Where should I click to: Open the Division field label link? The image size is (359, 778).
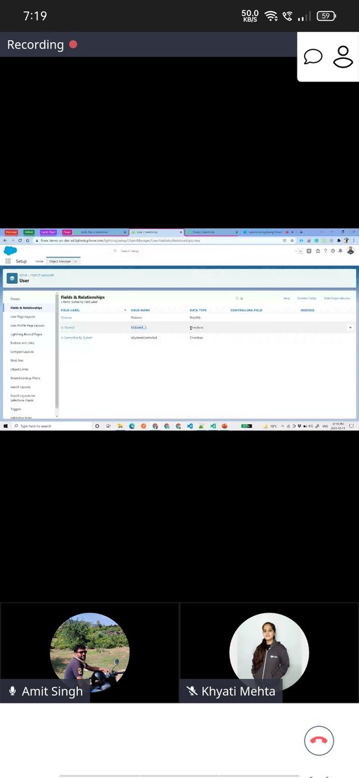[x=67, y=318]
